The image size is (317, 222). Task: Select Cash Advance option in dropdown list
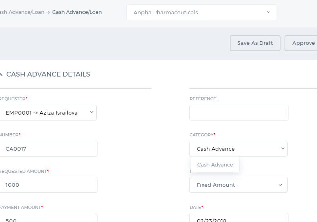215,165
